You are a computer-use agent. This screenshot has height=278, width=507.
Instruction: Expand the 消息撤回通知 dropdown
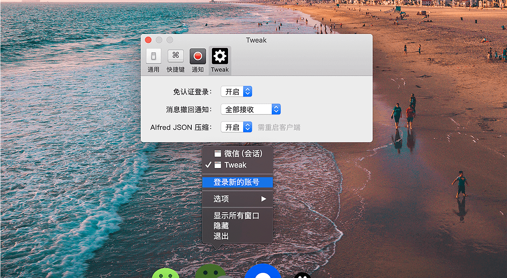tap(250, 110)
